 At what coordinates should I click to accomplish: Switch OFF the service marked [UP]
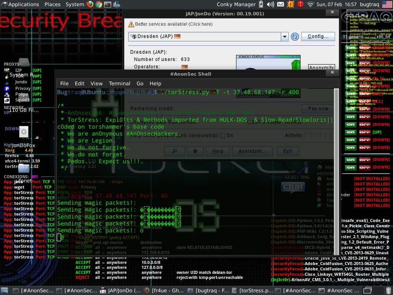pos(365,132)
